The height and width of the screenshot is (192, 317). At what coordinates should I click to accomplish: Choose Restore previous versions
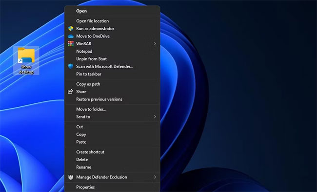click(112, 99)
